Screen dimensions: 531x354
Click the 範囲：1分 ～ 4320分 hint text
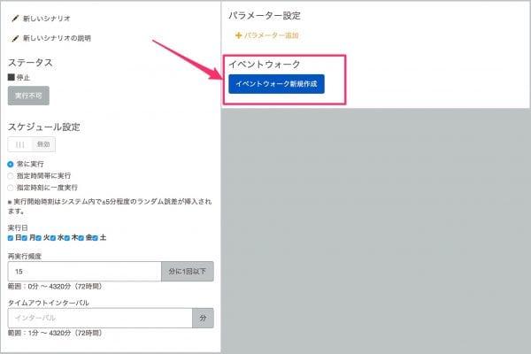[x=55, y=333]
